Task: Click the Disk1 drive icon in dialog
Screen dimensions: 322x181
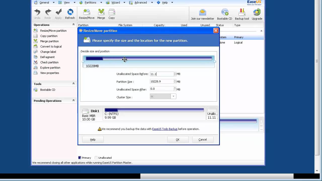Action: (86, 111)
